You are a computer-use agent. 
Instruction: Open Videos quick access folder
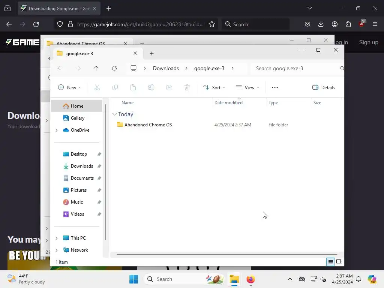[x=76, y=214]
